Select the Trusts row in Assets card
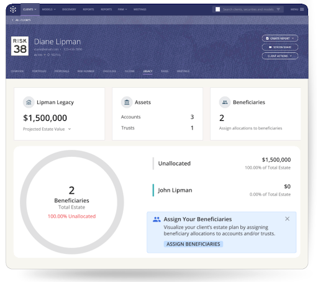 pyautogui.click(x=157, y=128)
